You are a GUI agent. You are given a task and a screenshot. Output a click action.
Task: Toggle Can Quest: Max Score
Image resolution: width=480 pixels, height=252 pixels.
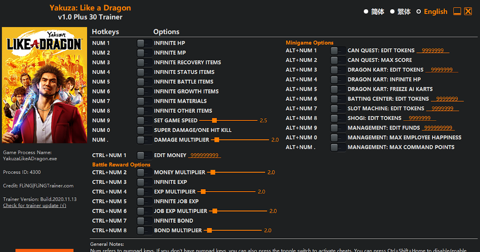coord(338,60)
